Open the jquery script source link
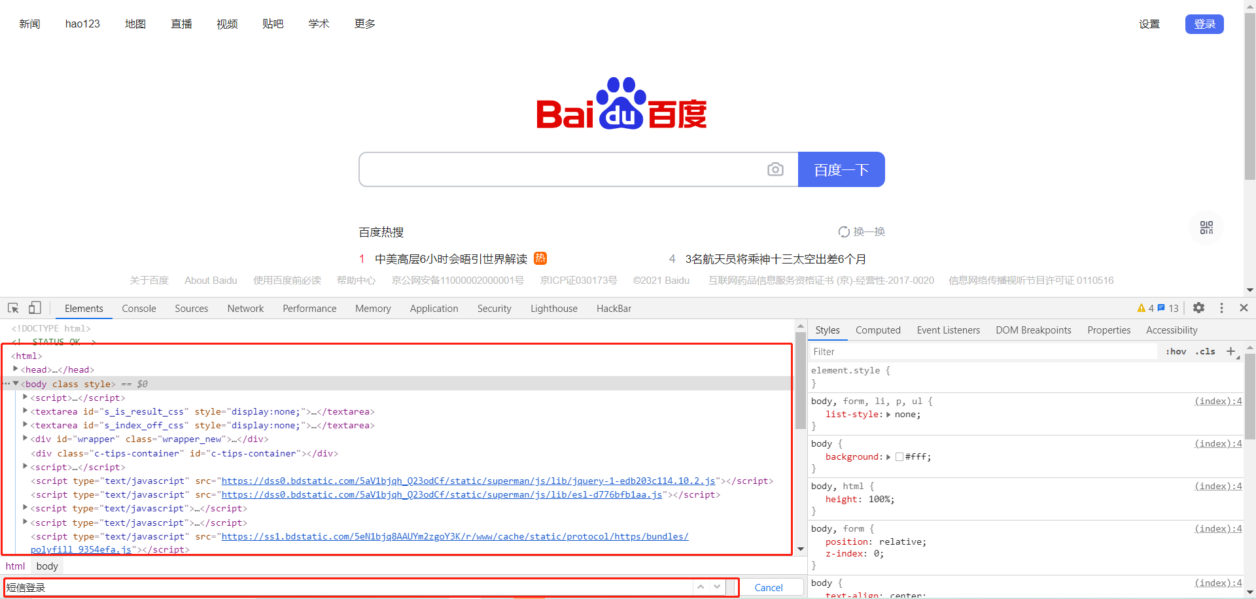This screenshot has height=599, width=1256. point(468,481)
